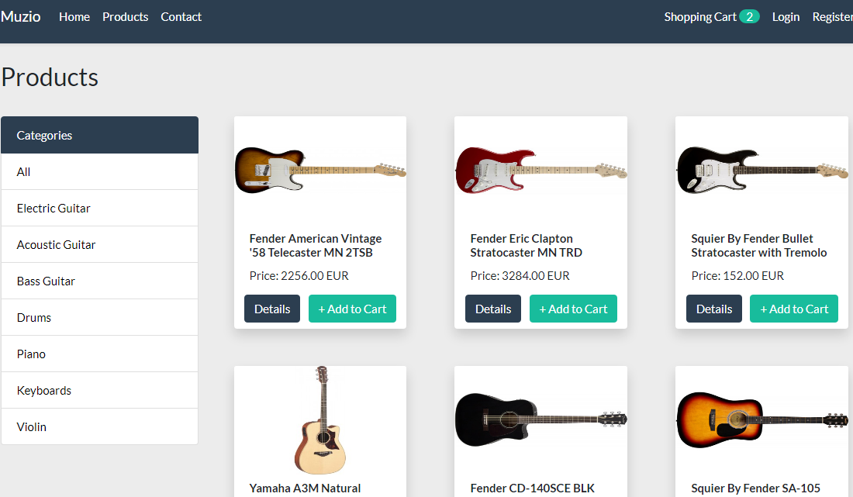
Task: Filter products by Electric Guitar
Action: click(99, 209)
